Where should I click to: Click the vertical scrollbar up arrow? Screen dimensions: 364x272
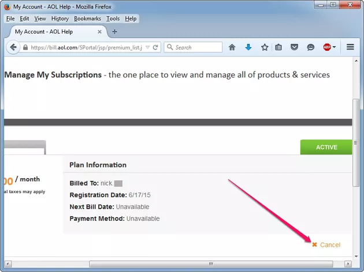pyautogui.click(x=356, y=61)
